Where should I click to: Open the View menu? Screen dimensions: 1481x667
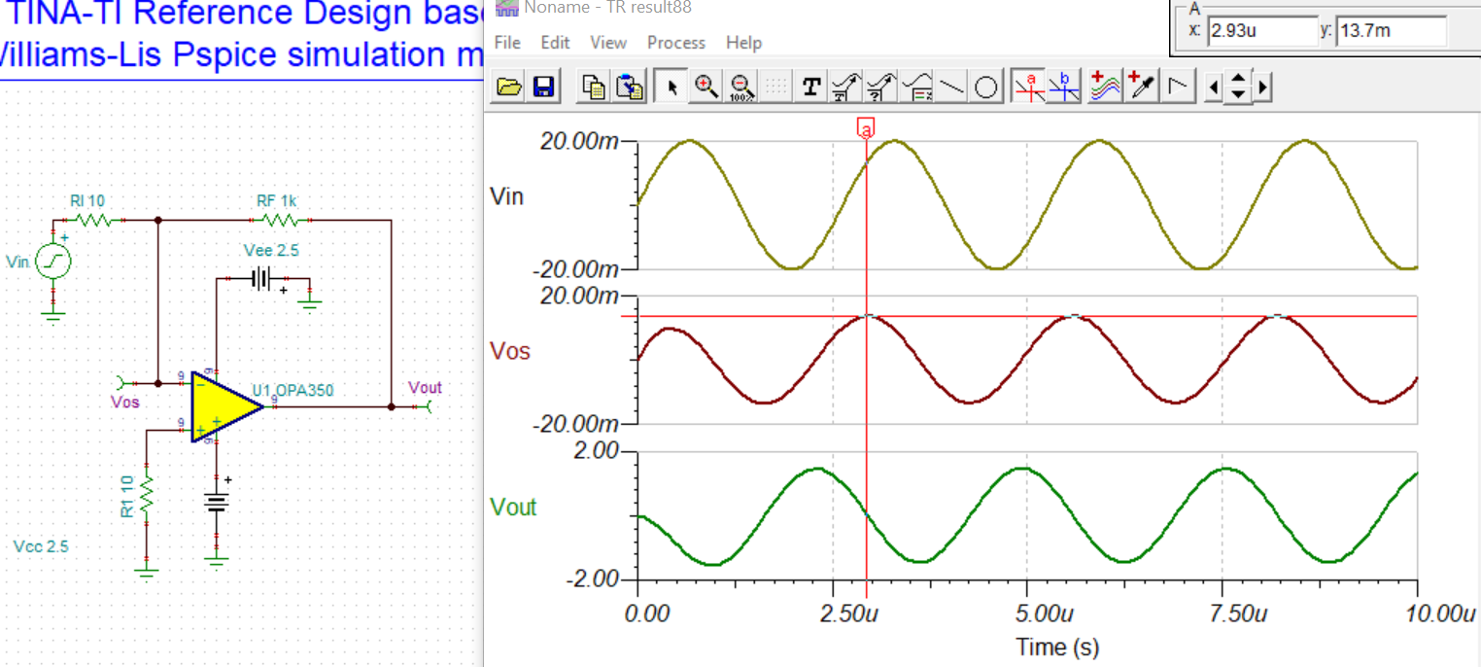point(608,43)
